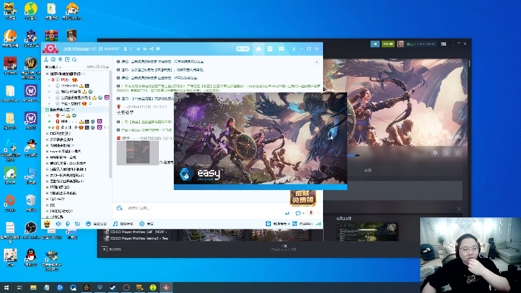
Task: Open the template dropdown in YY bottom right
Action: click(278, 224)
